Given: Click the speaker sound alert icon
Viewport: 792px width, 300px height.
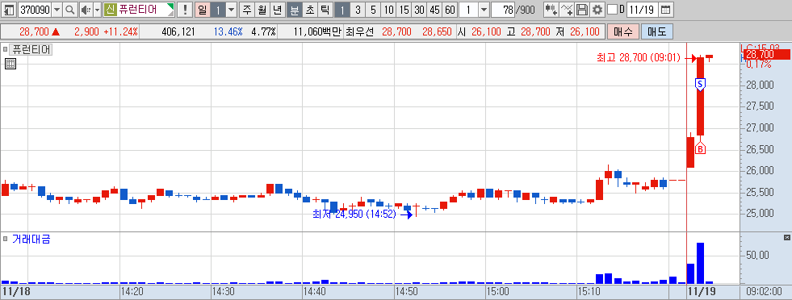Looking at the screenshot, I should [x=86, y=10].
